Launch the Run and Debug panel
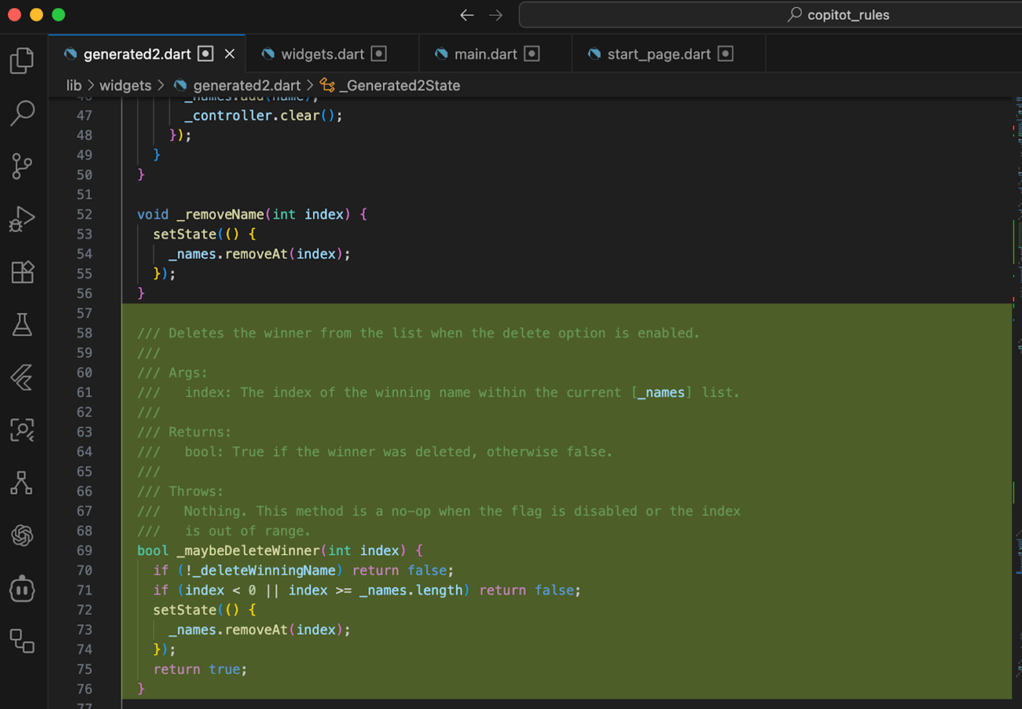1022x709 pixels. [x=22, y=218]
